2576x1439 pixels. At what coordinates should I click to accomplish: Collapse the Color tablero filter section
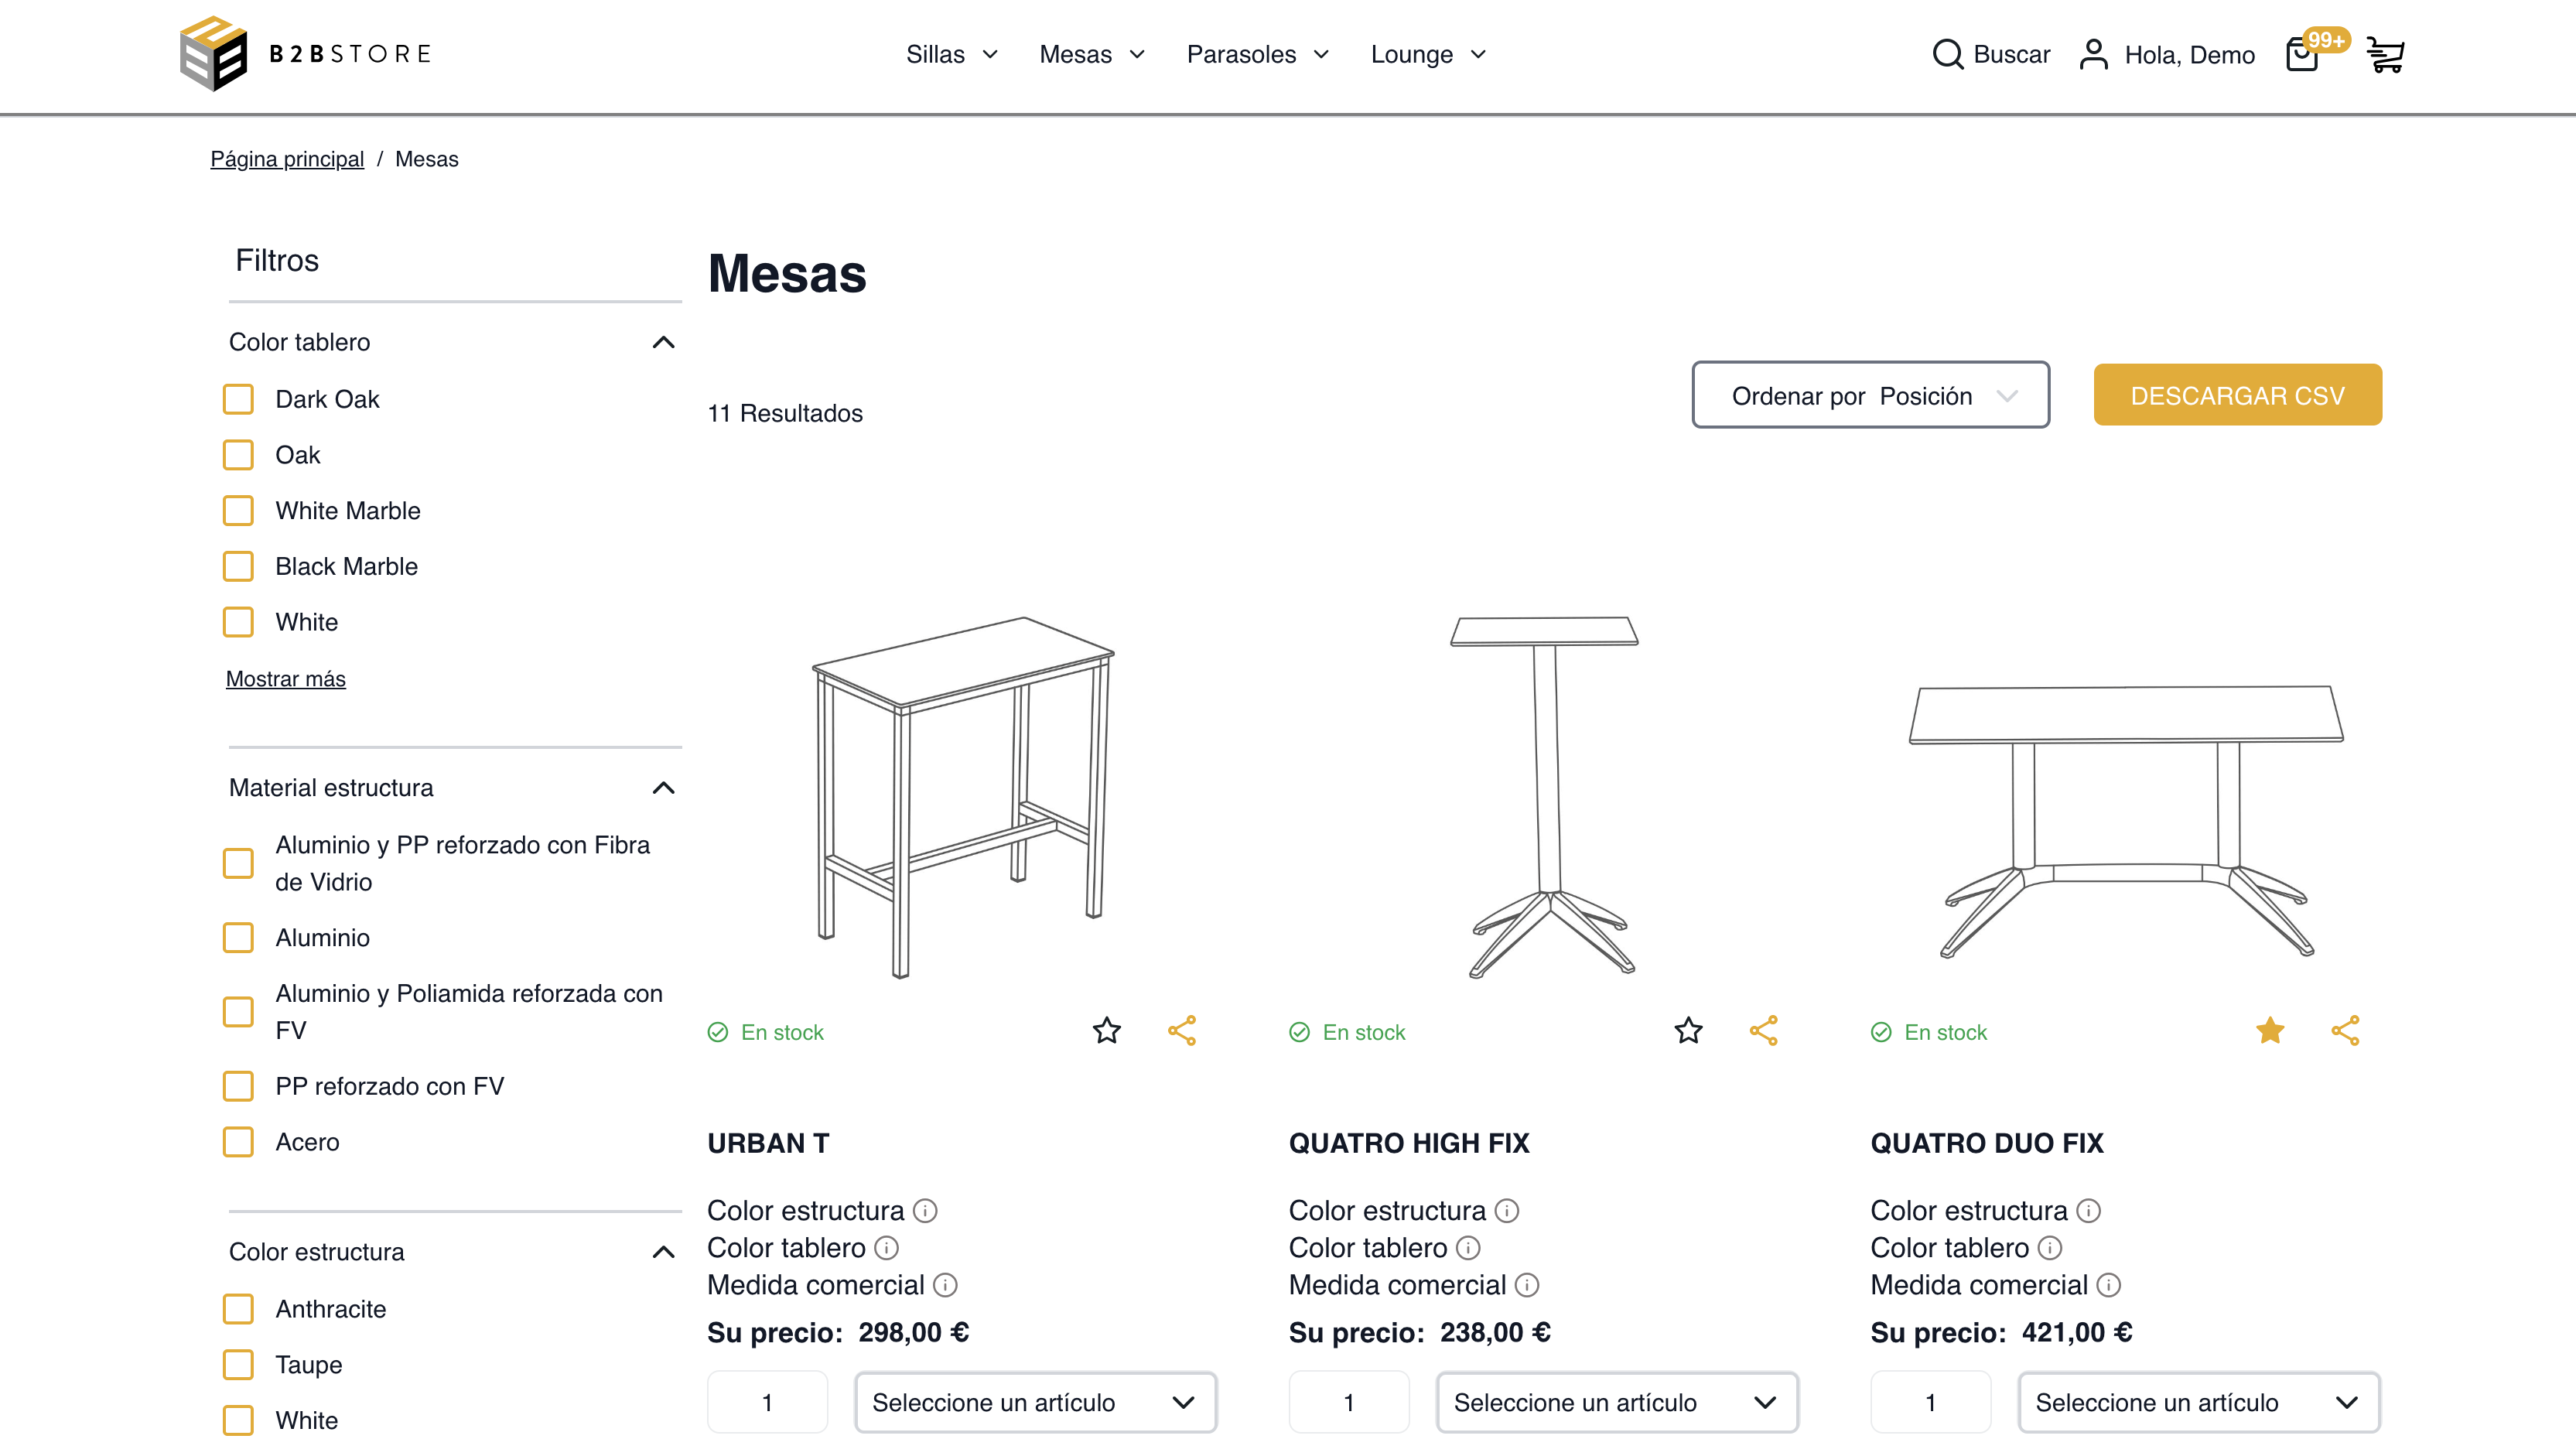663,342
